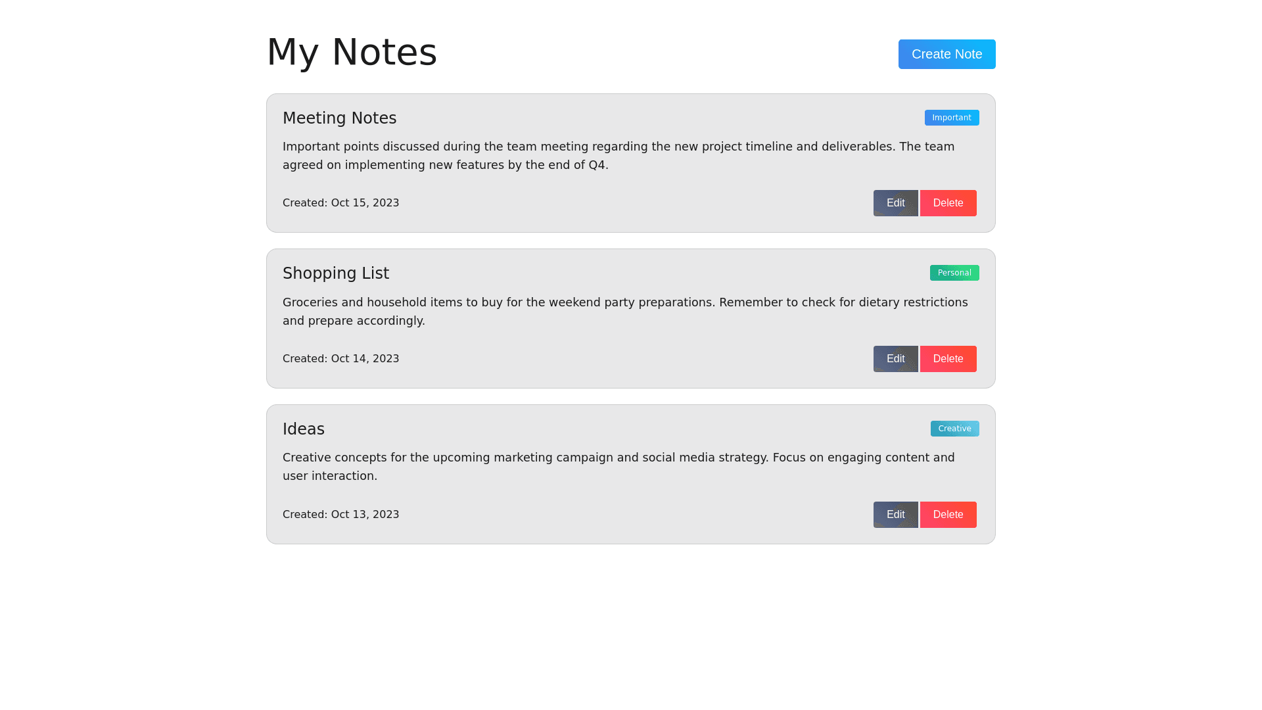Open Ideas note for editing

coord(895,515)
